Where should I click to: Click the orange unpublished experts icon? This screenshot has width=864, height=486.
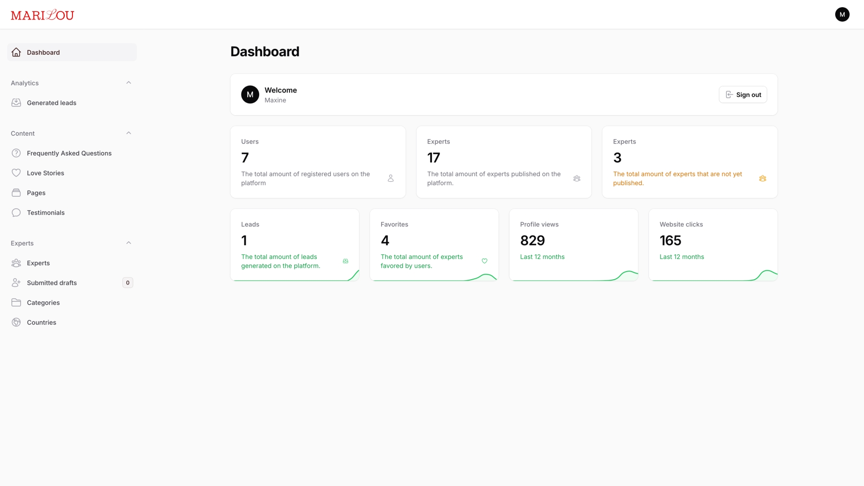[762, 178]
